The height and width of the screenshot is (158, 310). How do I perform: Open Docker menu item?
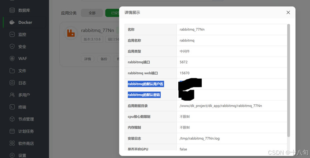pos(25,23)
